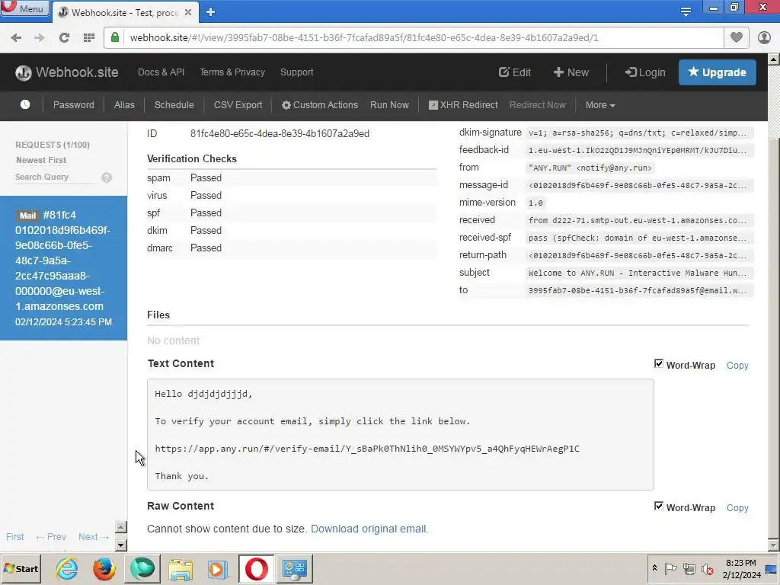Click the Edit button
Viewport: 780px width, 585px height.
515,72
